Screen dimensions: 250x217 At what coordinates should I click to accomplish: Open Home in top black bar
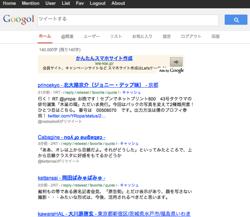point(9,4)
